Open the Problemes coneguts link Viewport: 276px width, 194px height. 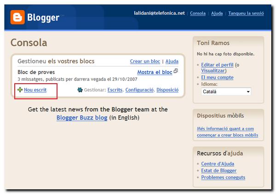[223, 177]
